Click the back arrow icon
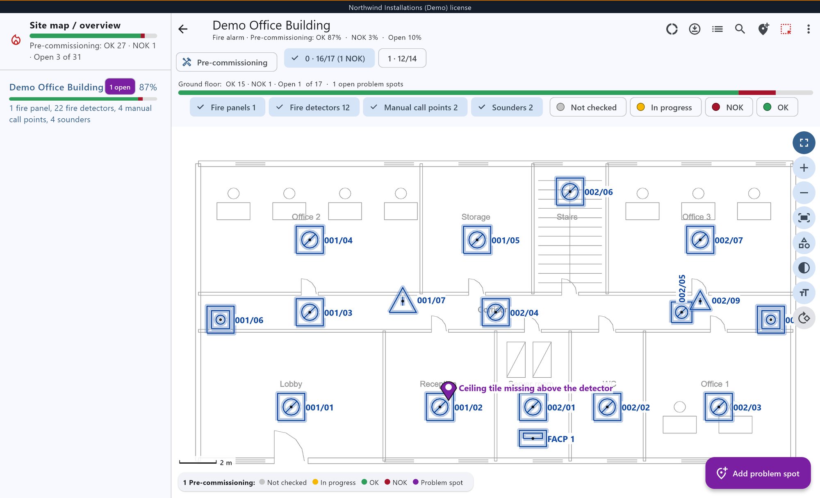Screen dimensions: 820x498 click(183, 29)
